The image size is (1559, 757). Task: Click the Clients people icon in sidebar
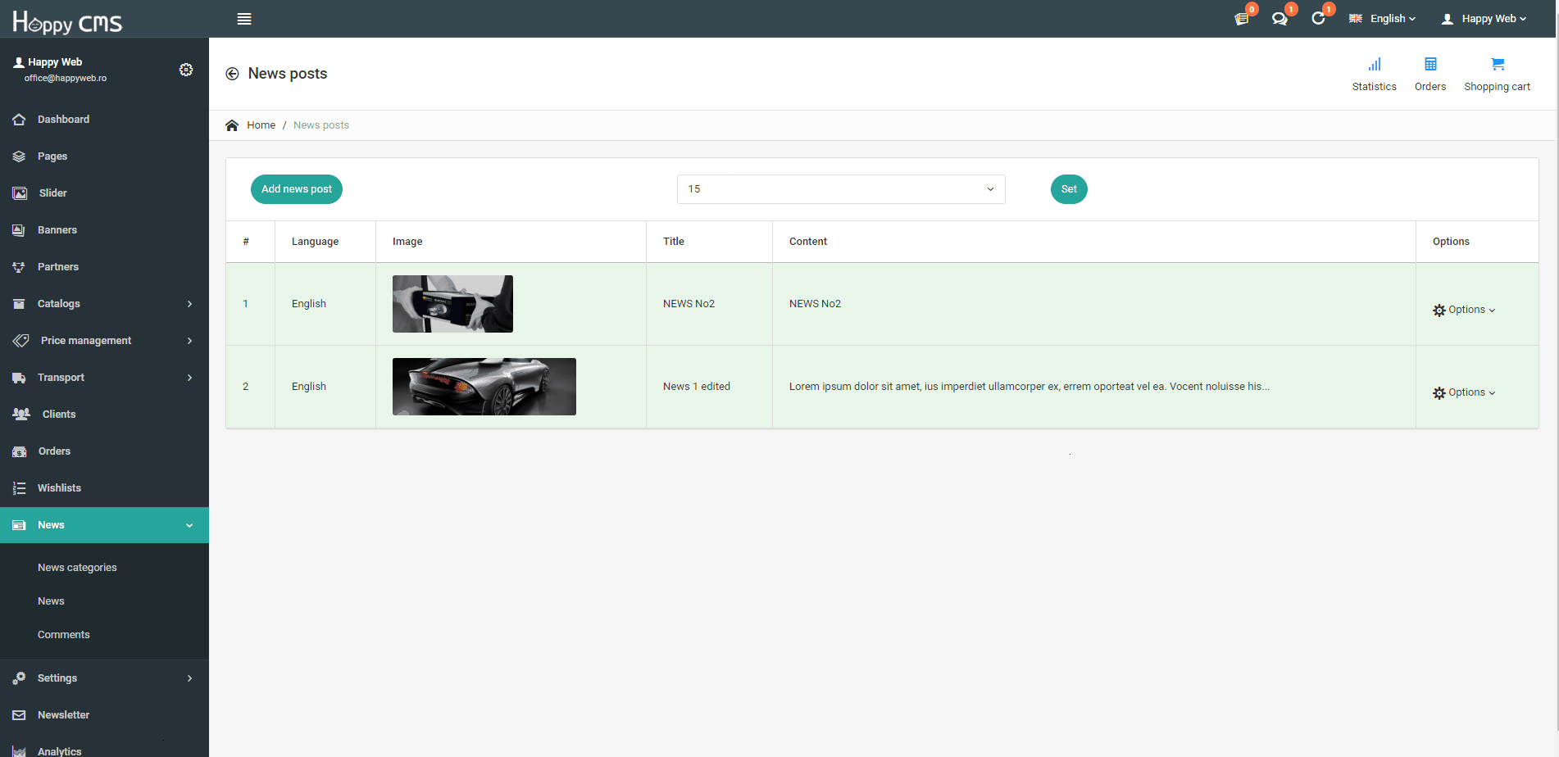pos(21,415)
